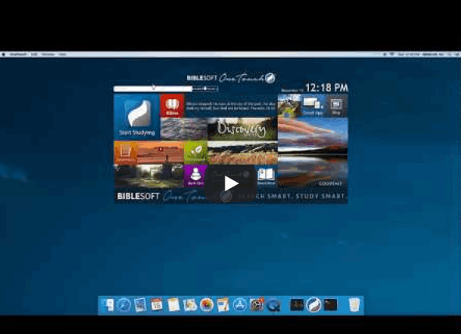Click the stone texture image tile
The width and height of the screenshot is (461, 334).
tap(184, 129)
